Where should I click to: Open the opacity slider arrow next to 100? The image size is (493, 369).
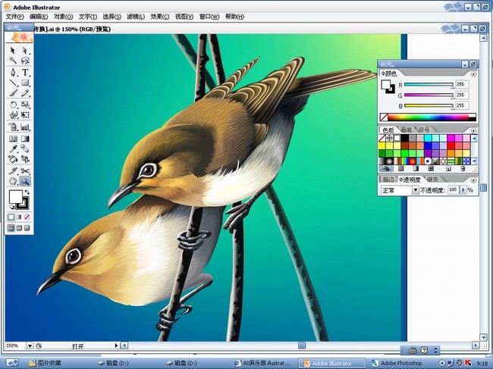pyautogui.click(x=463, y=190)
